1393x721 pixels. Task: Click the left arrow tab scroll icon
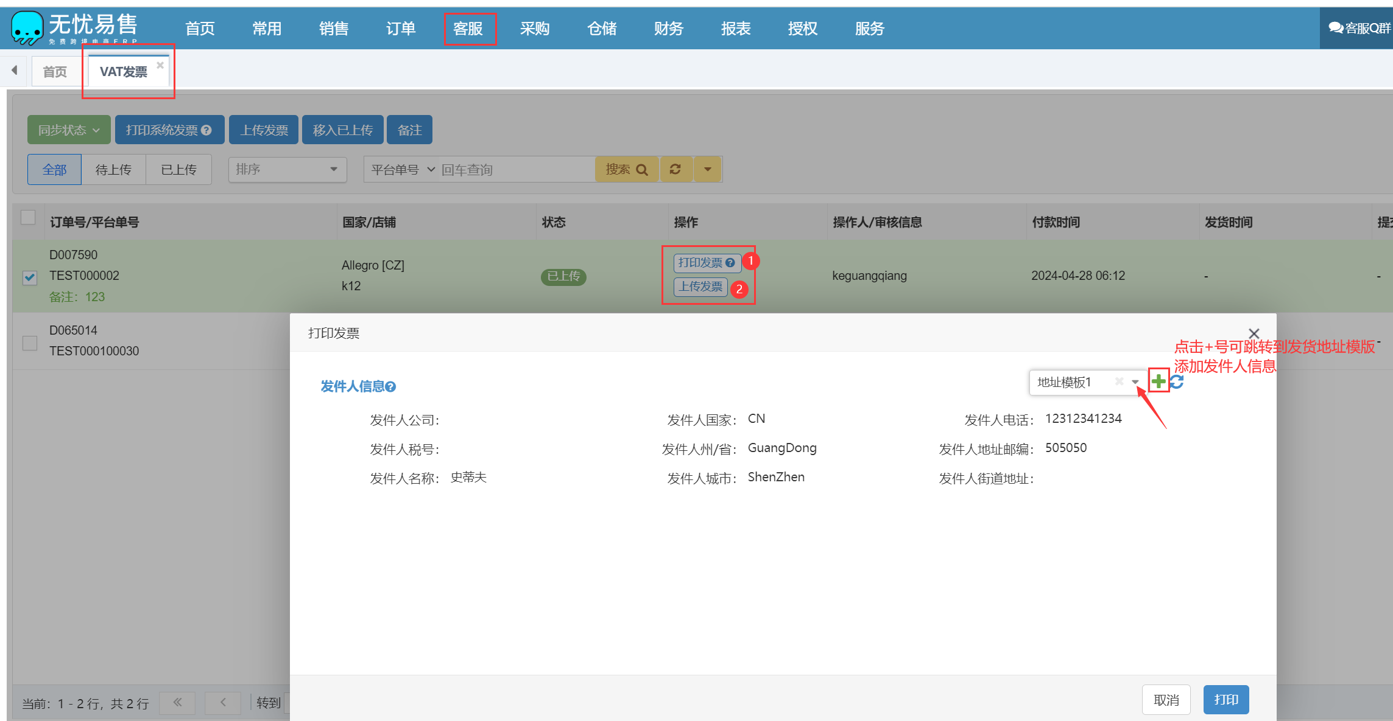click(15, 71)
